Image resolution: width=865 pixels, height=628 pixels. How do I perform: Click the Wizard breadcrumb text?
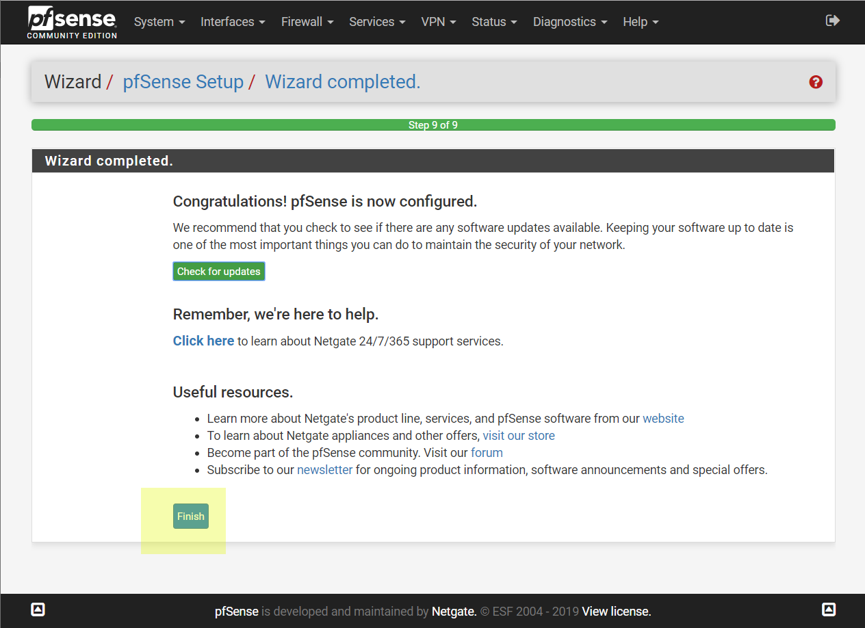pos(73,82)
